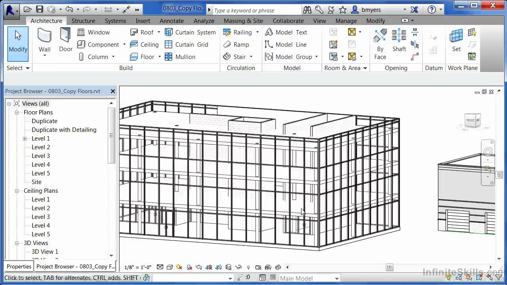The image size is (507, 285).
Task: Choose the Window tool
Action: click(93, 32)
